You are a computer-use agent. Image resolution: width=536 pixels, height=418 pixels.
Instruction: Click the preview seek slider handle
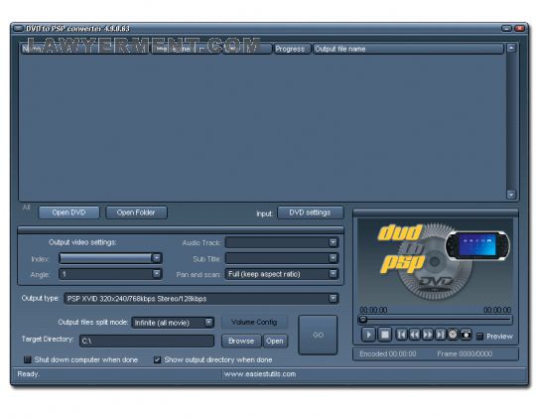(363, 320)
